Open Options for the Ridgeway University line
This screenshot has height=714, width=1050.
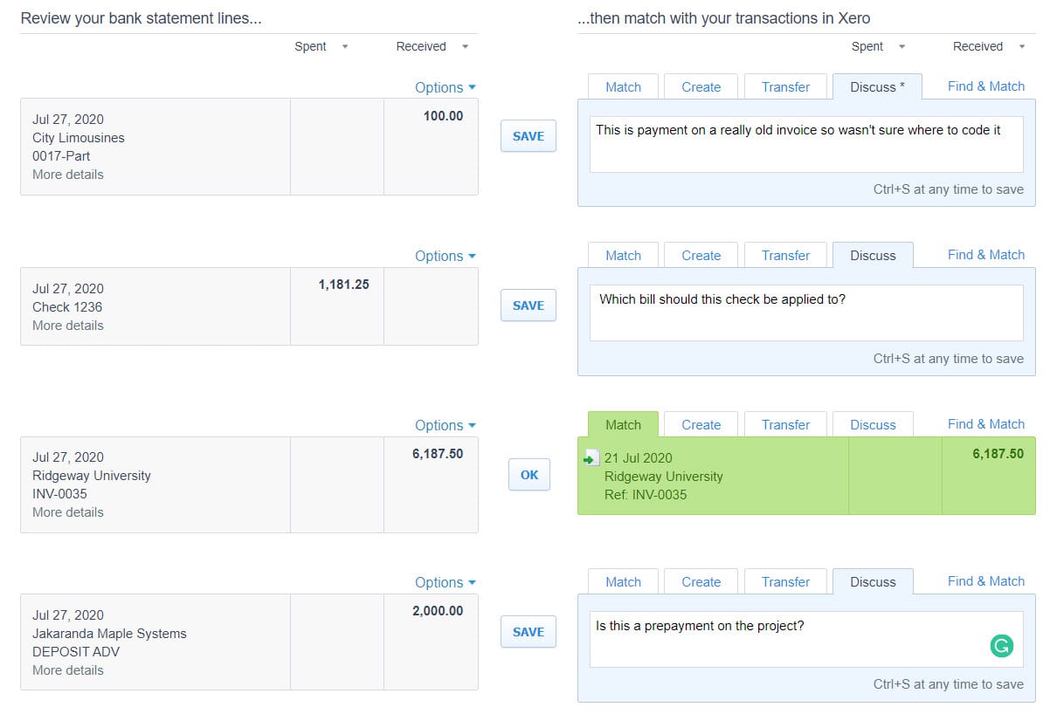445,424
